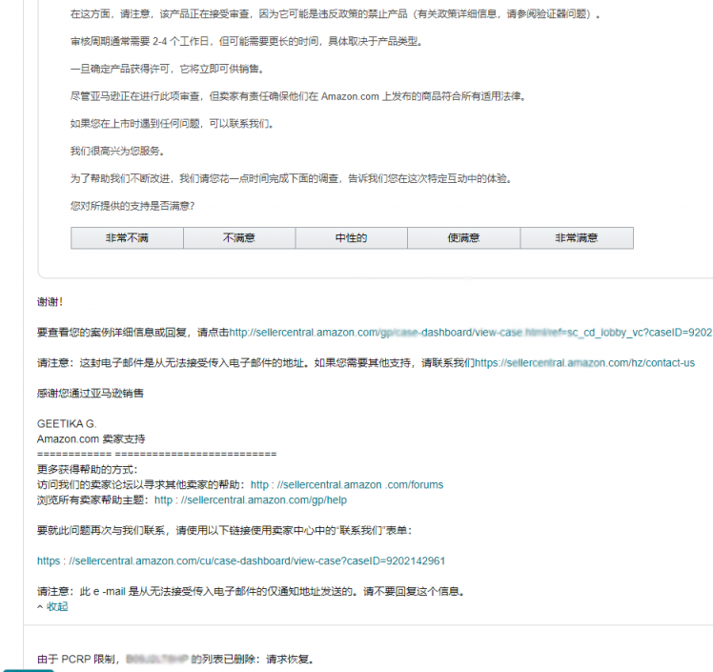Click the line starting 尽管亚马逊正在进行此项审查

click(x=298, y=96)
